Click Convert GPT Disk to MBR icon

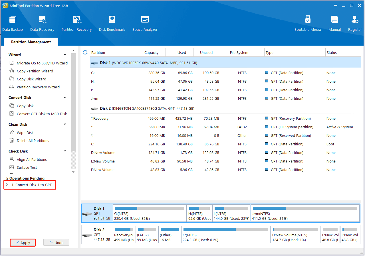click(12, 114)
